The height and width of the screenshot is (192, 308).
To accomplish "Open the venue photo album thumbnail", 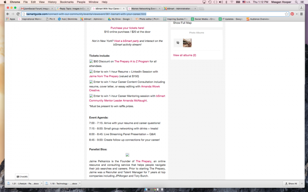I will pos(187,43).
